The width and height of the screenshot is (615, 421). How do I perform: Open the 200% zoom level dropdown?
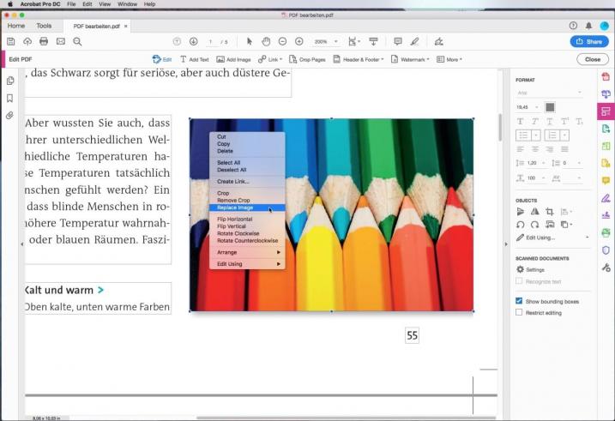(325, 41)
